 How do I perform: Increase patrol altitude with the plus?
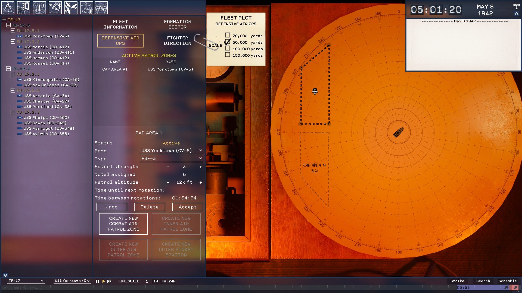point(201,183)
